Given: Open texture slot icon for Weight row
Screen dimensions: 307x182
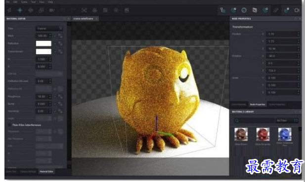Looking at the screenshot, I should pos(60,36).
